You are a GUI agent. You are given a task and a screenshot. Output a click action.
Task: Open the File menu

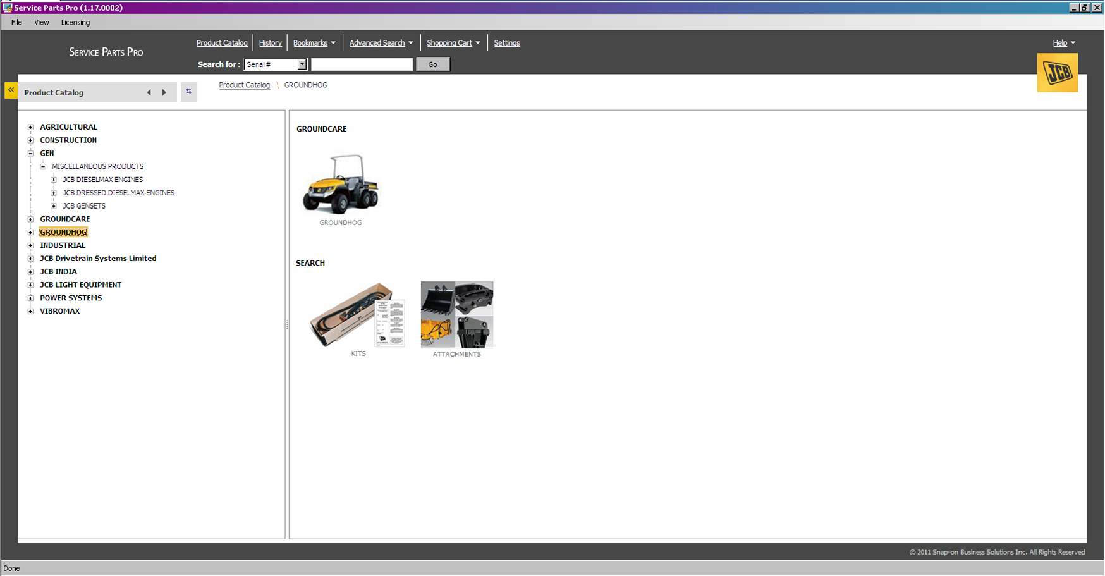16,23
